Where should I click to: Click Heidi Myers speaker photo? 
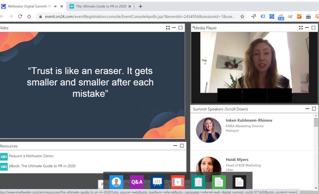[208, 165]
